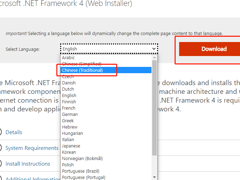Expand the System Requirements section
This screenshot has height=180, width=240.
tap(32, 148)
